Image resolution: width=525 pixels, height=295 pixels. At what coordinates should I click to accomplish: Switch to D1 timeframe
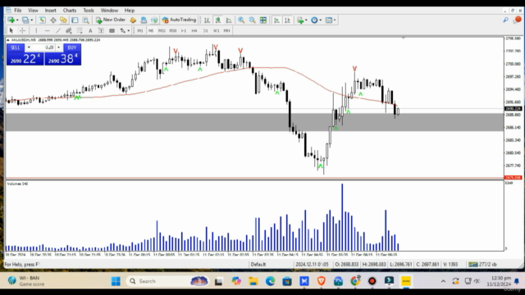coord(205,30)
